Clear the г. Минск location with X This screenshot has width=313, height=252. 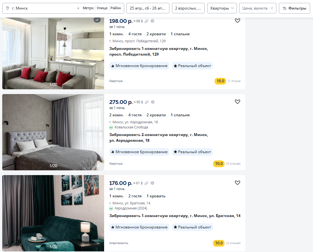pyautogui.click(x=78, y=8)
